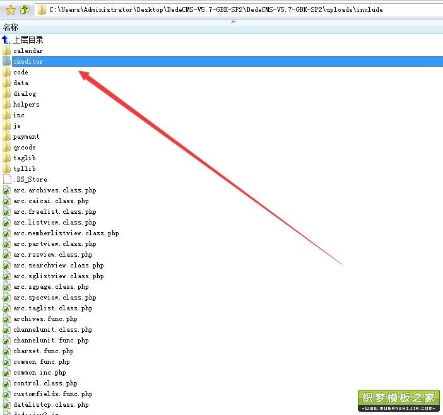Select file arc.listview.class.php name
Screen dimensions: 443x415
pyautogui.click(x=54, y=223)
